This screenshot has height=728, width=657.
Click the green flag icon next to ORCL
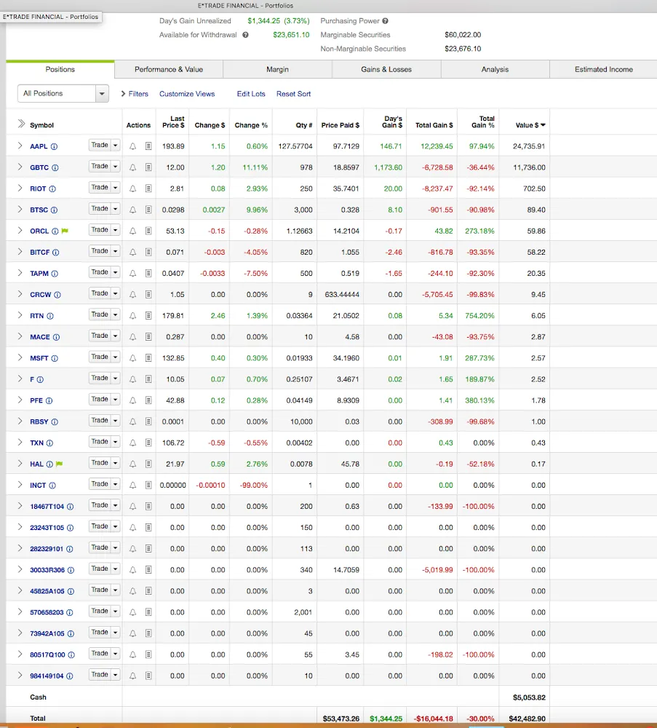(x=65, y=231)
